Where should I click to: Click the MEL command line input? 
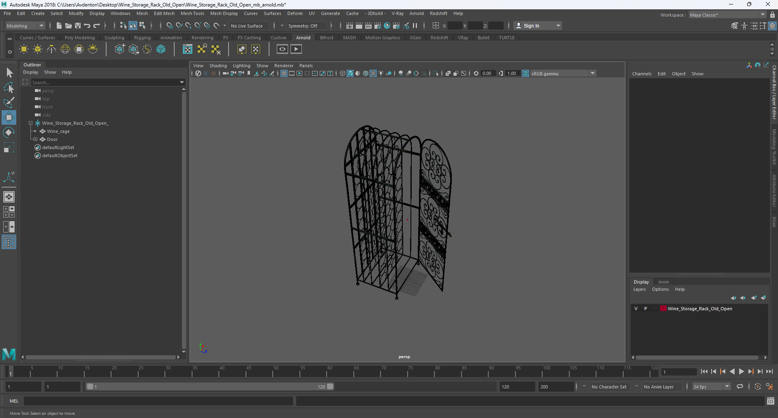(158, 401)
